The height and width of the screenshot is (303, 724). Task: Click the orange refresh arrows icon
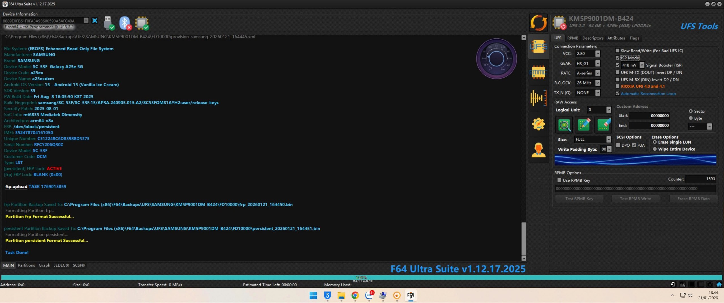tap(538, 23)
